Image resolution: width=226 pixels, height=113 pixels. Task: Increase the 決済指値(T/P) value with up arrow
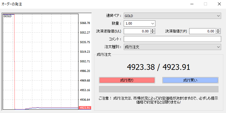218,30
